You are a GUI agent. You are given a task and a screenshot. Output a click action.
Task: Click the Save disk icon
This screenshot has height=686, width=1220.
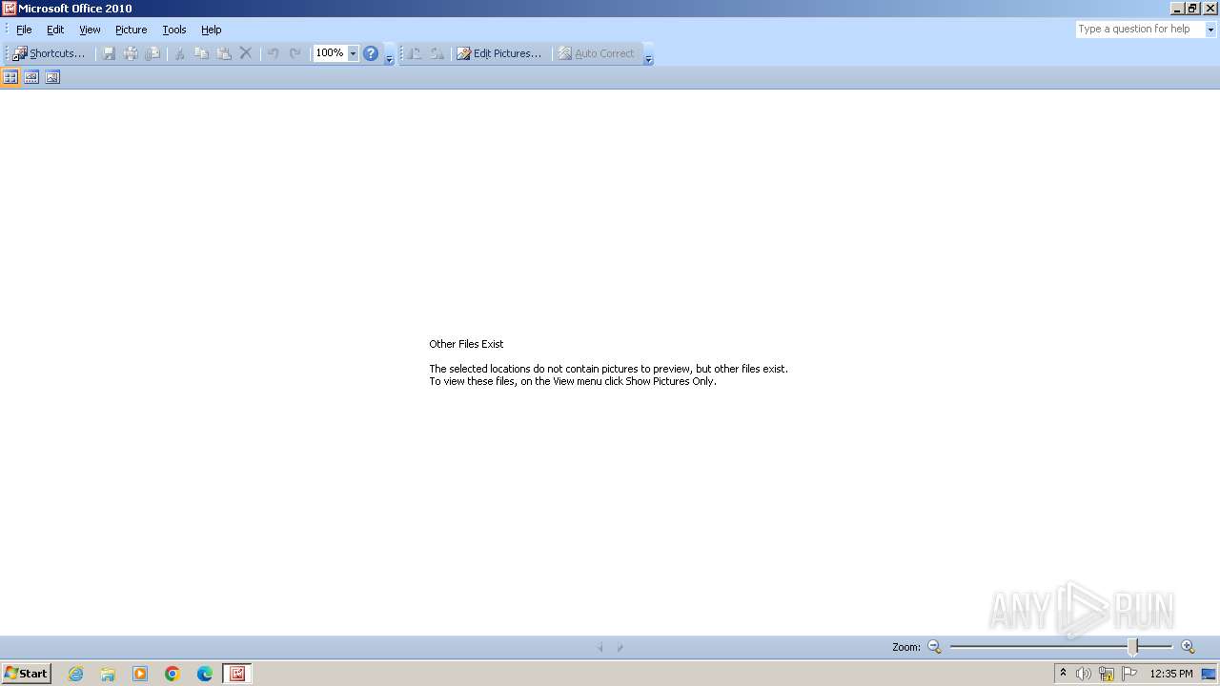point(109,53)
